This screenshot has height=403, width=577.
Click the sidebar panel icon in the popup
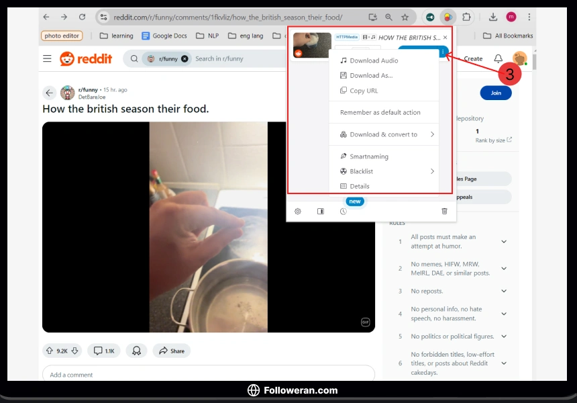coord(321,211)
